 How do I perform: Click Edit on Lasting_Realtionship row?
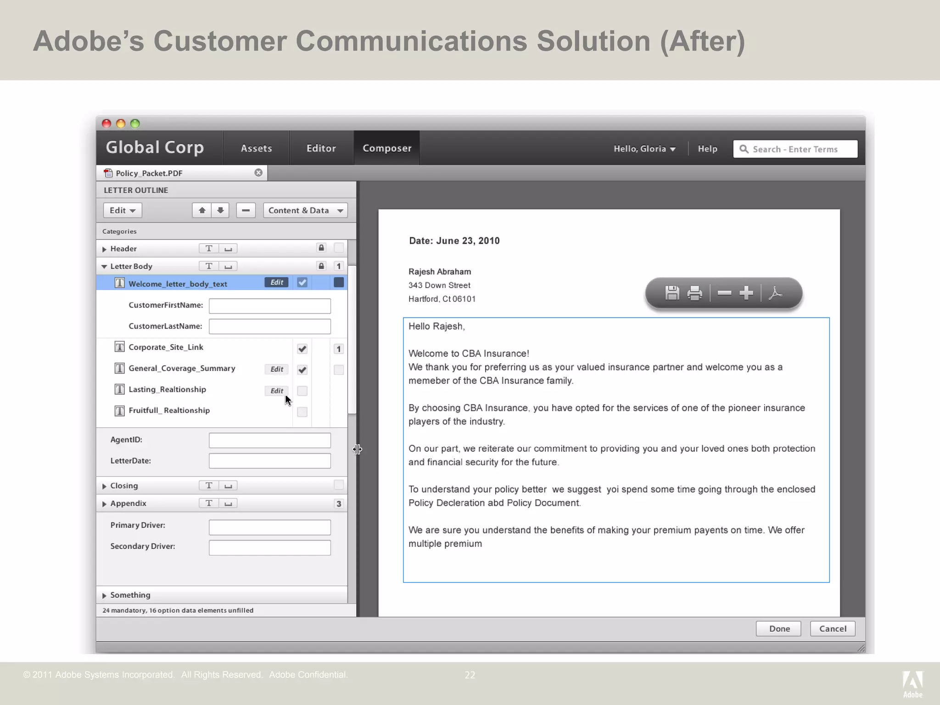[x=276, y=391]
